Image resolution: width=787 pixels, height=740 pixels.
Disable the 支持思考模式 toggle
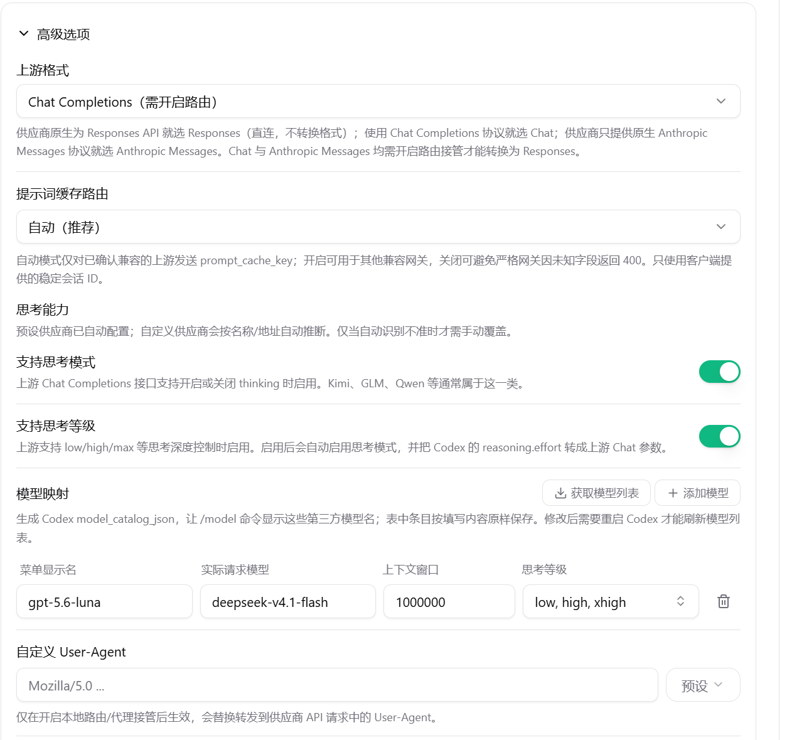(x=719, y=372)
